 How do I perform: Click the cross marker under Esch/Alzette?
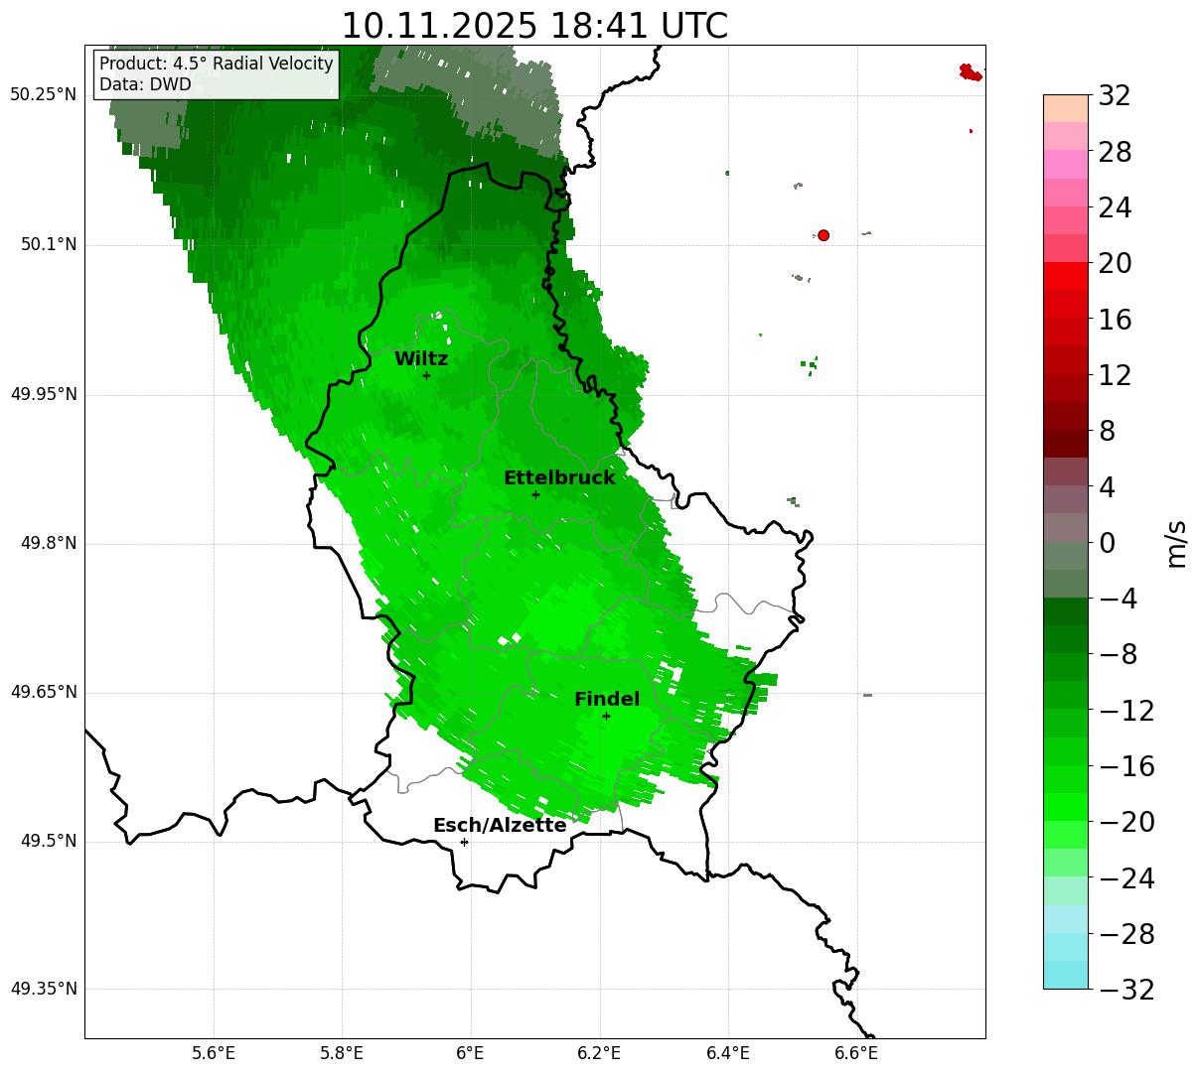[464, 842]
